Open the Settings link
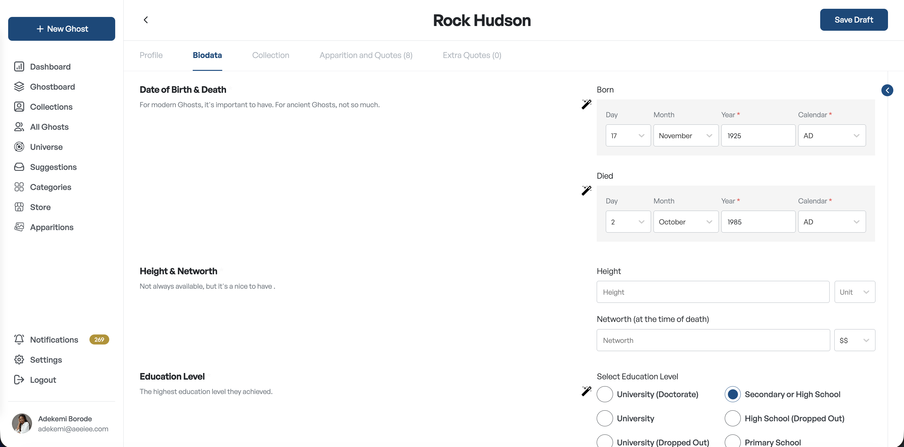904x447 pixels. point(46,360)
